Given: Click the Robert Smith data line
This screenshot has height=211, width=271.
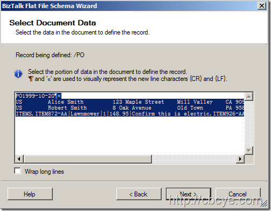Looking at the screenshot, I should (130, 108).
